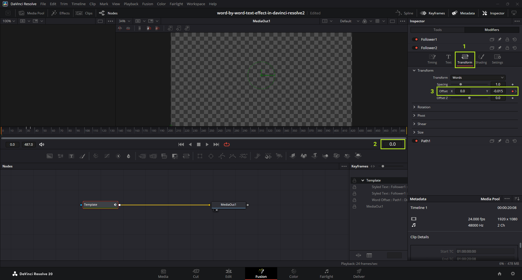This screenshot has height=280, width=522.
Task: Disable the Path1 modifier switch
Action: [x=415, y=141]
